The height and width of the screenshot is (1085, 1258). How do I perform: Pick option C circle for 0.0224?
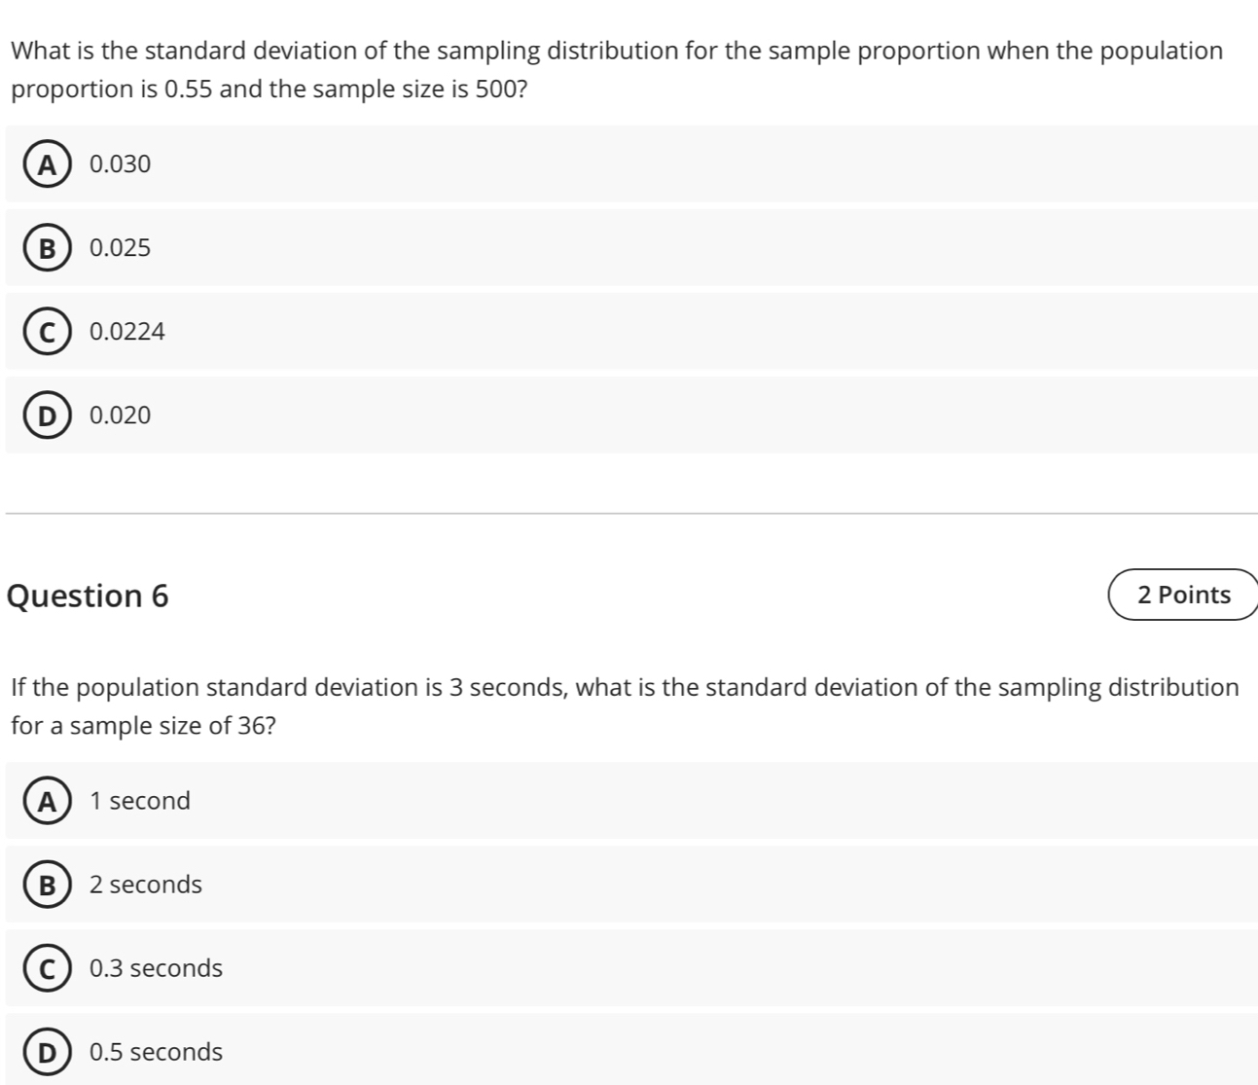tap(45, 332)
